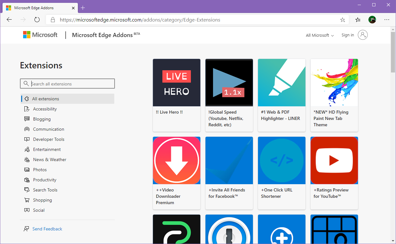Click '++Video Downloader Premium' title text

[168, 196]
